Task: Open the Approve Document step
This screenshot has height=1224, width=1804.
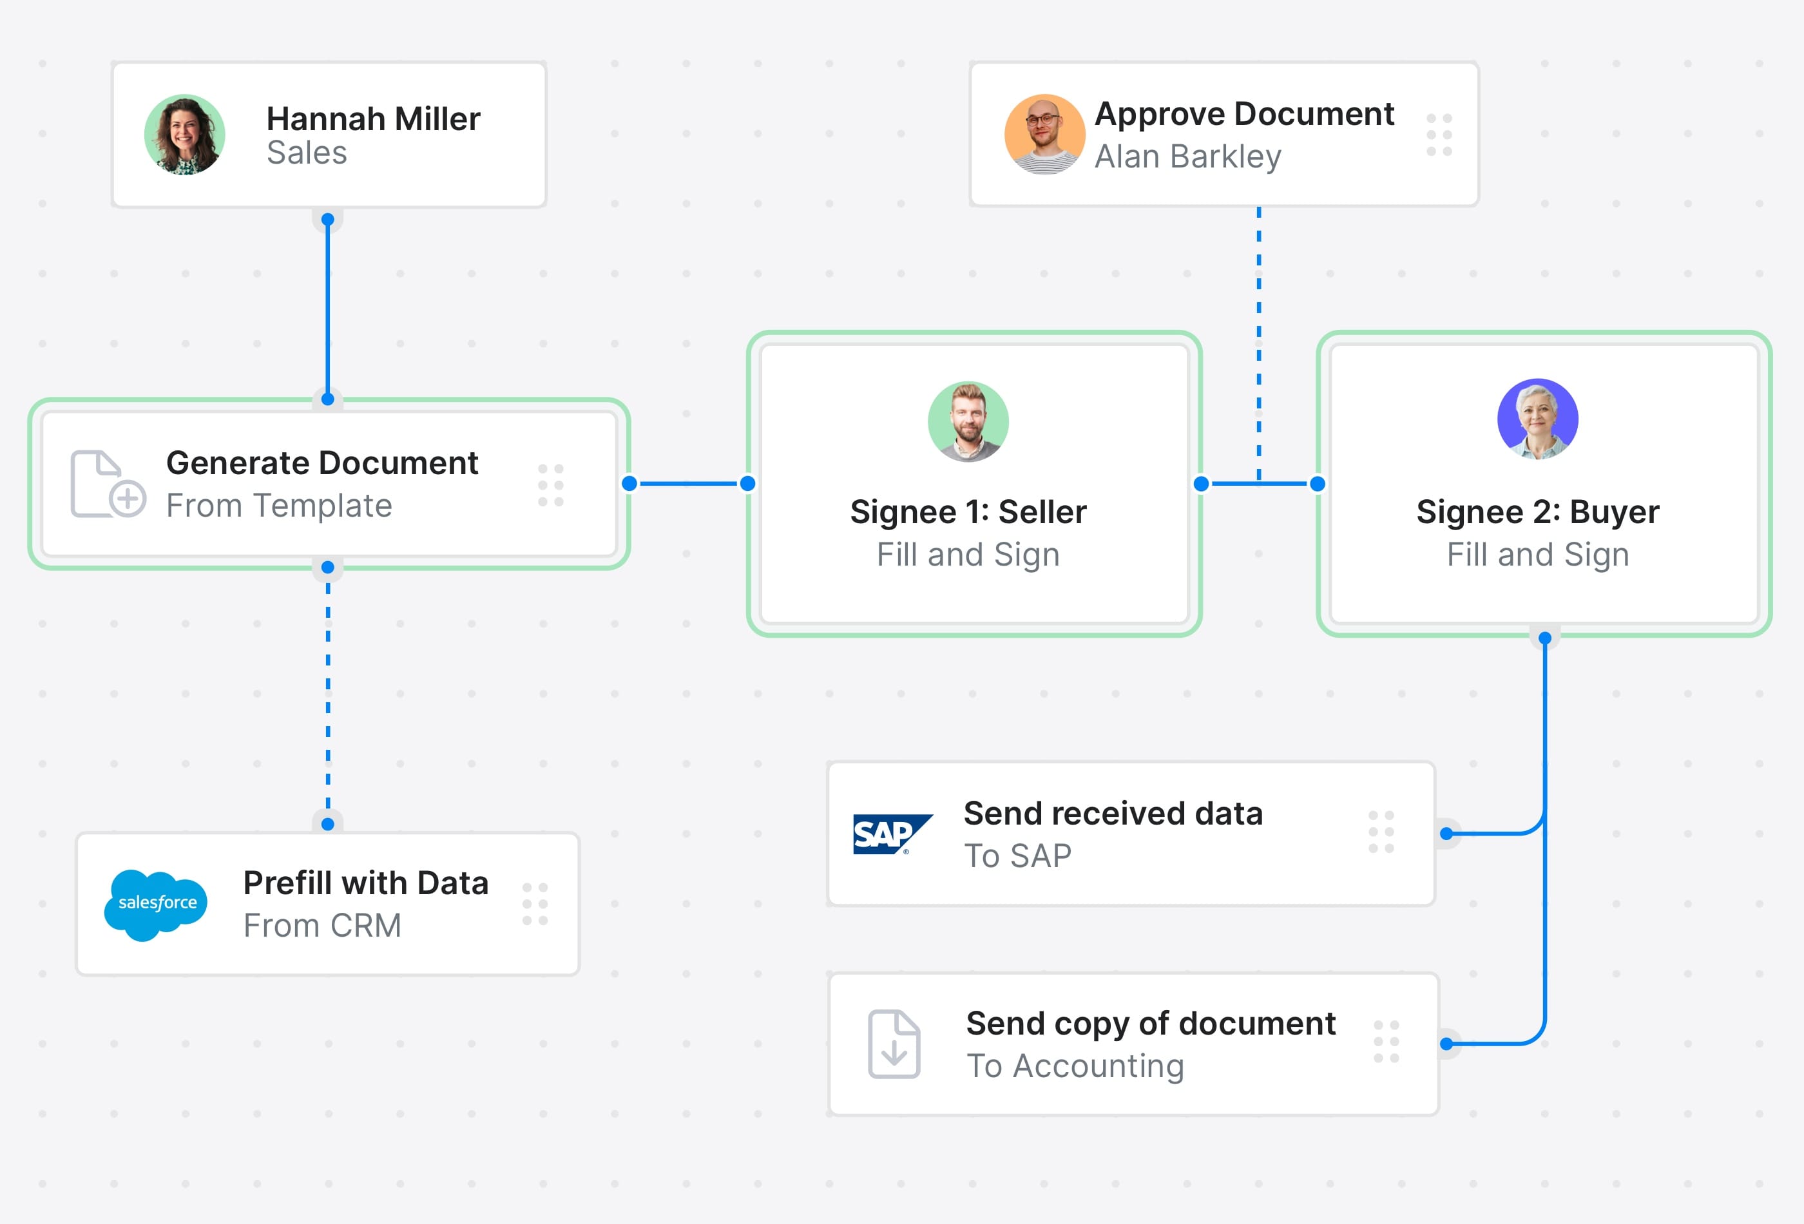Action: (1242, 134)
